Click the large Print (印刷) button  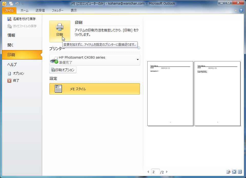click(x=60, y=31)
